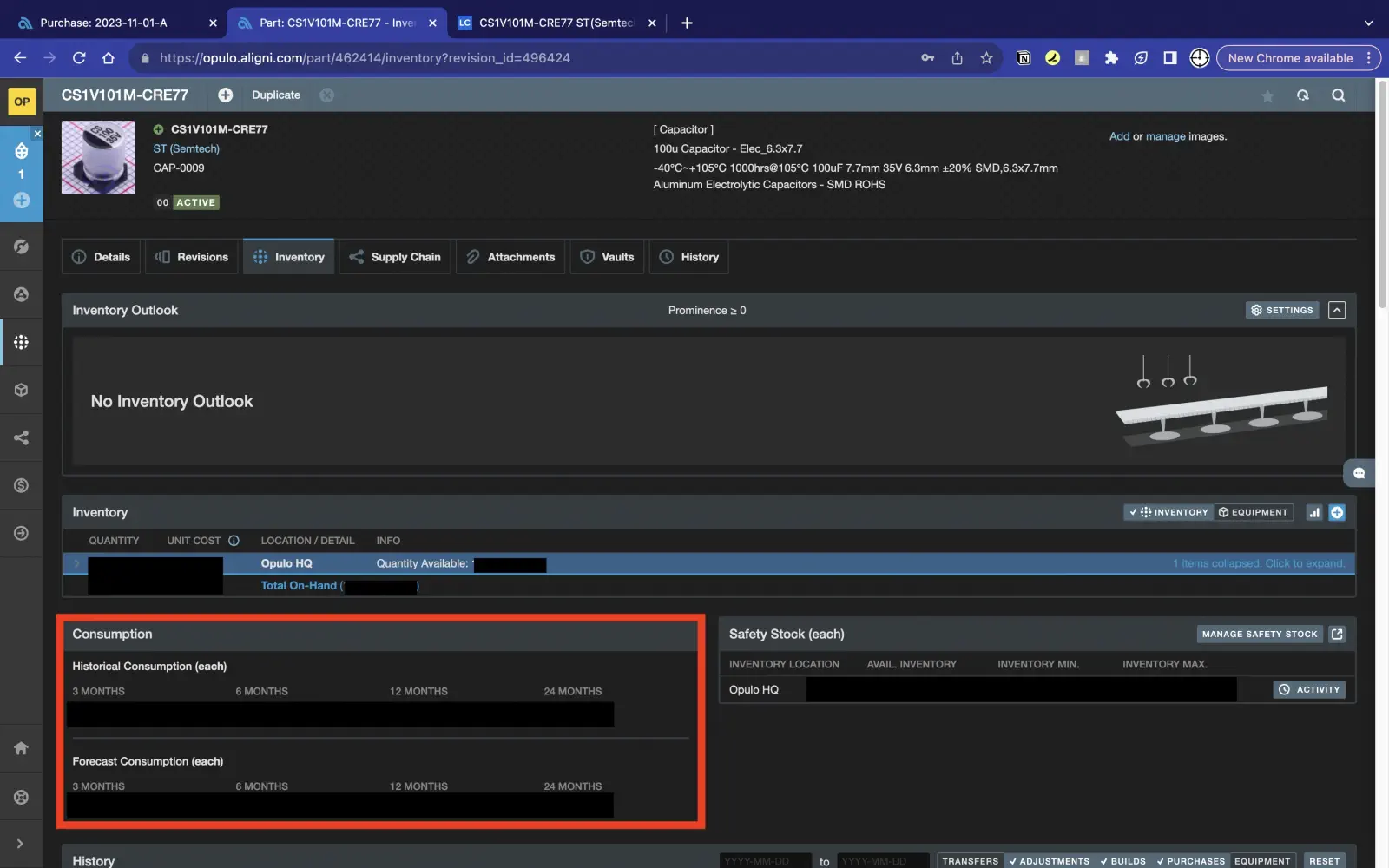Click the ST (Semtech) manufacturer link
The height and width of the screenshot is (868, 1389).
click(x=187, y=149)
